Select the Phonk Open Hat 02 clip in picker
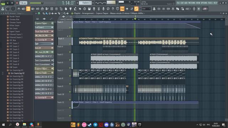Viewport: 228px width, 128px height. (x=44, y=31)
